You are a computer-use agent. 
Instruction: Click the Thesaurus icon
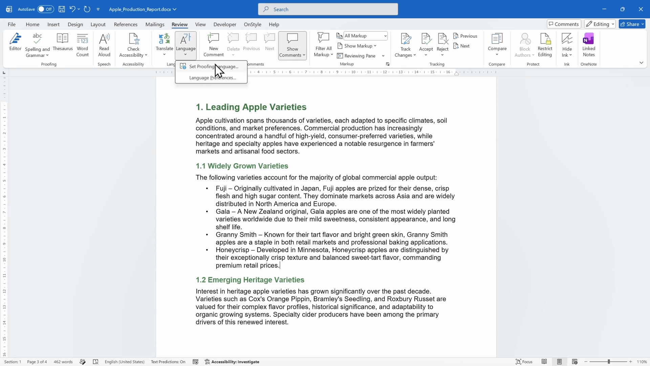coord(63,38)
